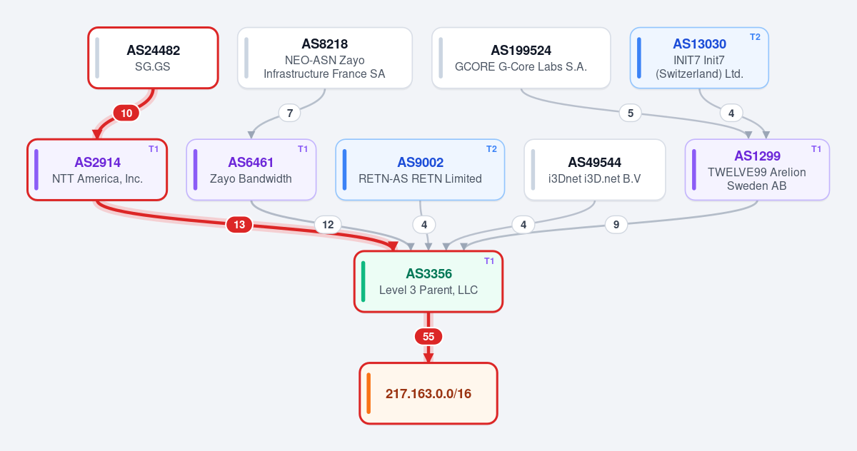Click the red edge label 13
Viewport: 857px width, 451px height.
coord(239,225)
